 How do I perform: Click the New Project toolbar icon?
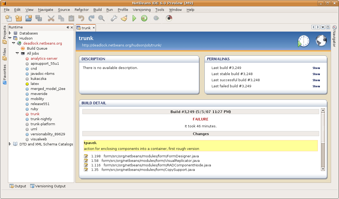coord(19,18)
